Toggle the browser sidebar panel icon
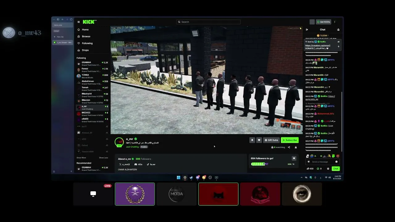395x222 pixels. tap(58, 19)
